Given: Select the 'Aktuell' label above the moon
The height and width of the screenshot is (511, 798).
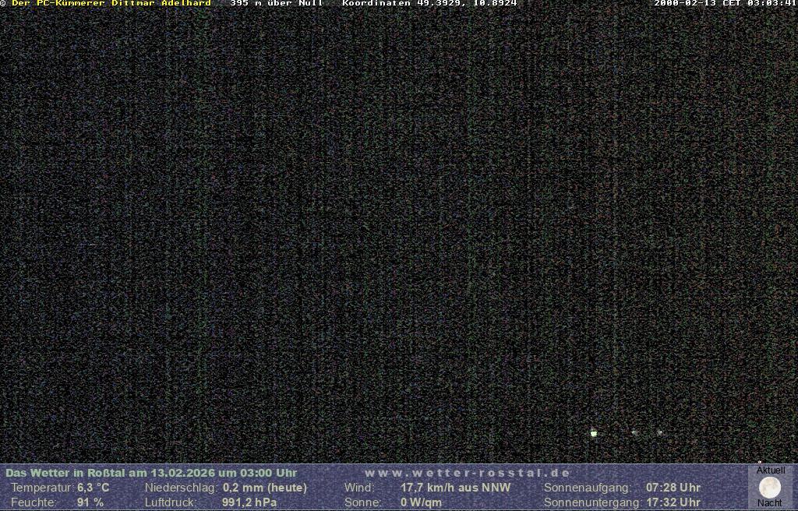Looking at the screenshot, I should click(771, 470).
